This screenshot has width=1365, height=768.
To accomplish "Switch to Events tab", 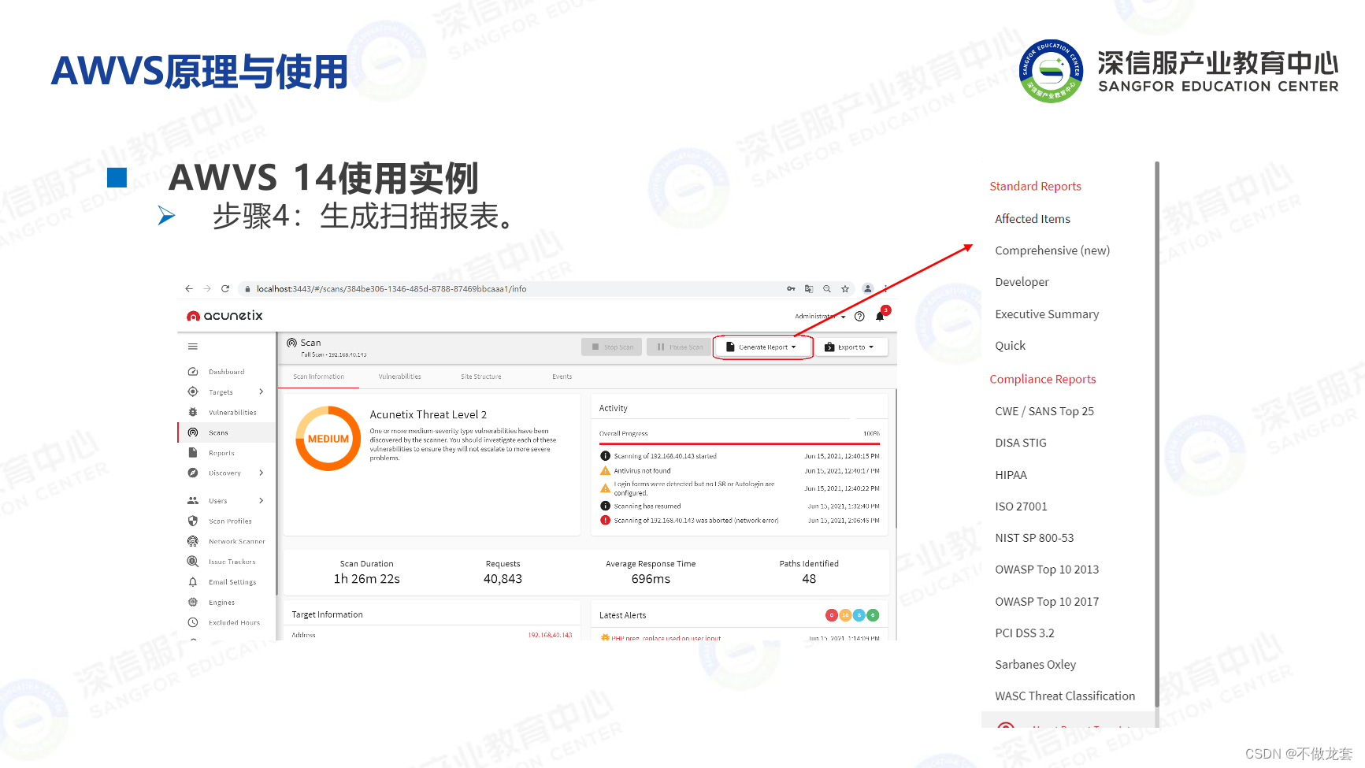I will (562, 377).
